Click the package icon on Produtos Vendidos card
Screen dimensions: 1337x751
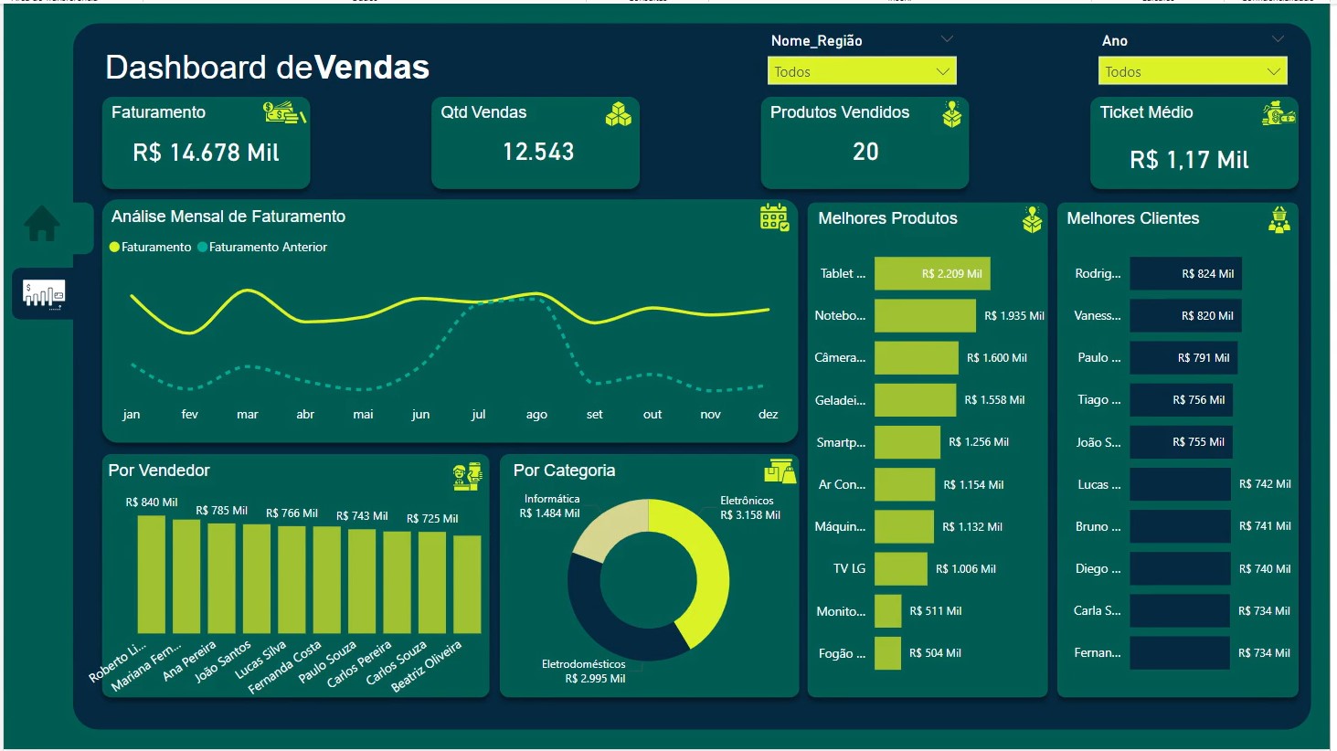pyautogui.click(x=952, y=114)
